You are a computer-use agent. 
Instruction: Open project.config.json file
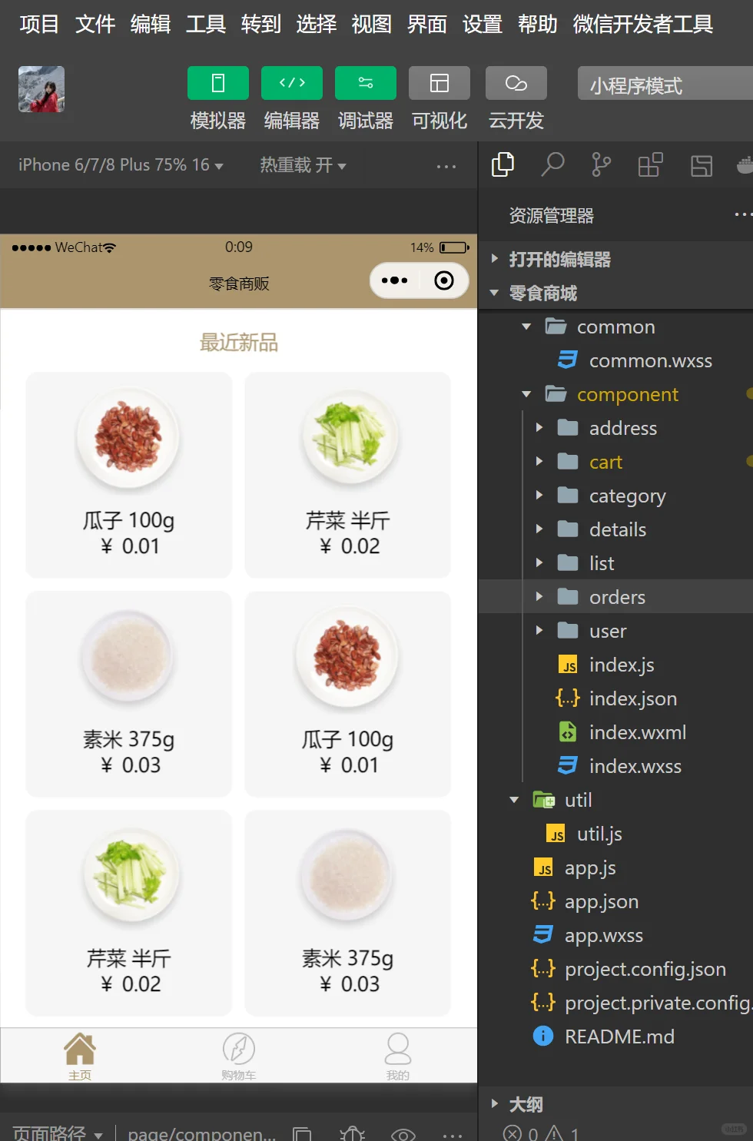615,969
